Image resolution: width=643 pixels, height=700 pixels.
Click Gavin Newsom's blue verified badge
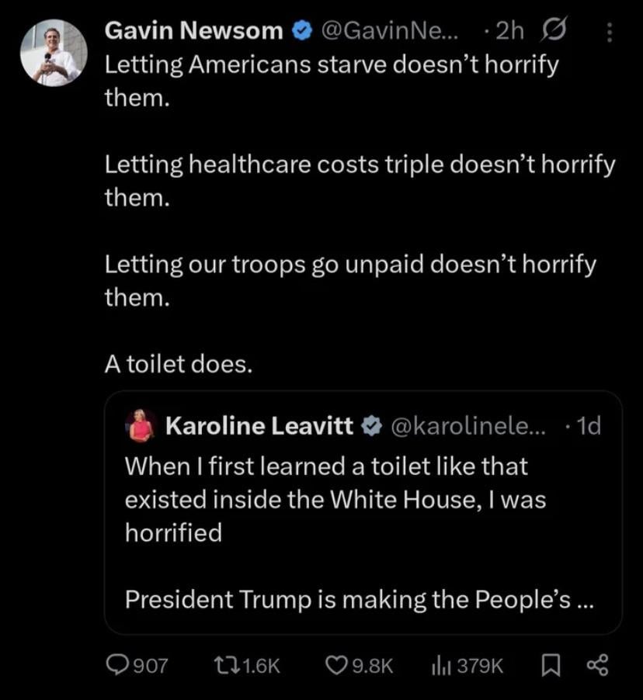coord(301,32)
